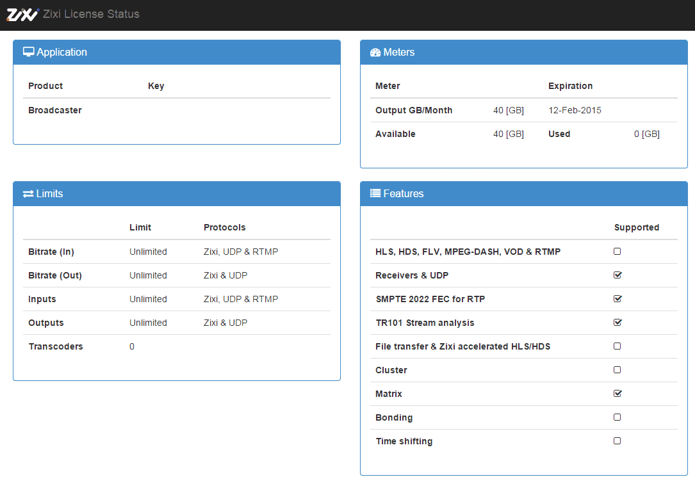The height and width of the screenshot is (484, 695).
Task: Click the "Meters" panel heading
Action: 399,52
